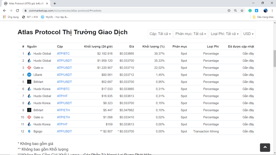
Task: Click Huobi Global logo in row 7
Action: (29, 96)
